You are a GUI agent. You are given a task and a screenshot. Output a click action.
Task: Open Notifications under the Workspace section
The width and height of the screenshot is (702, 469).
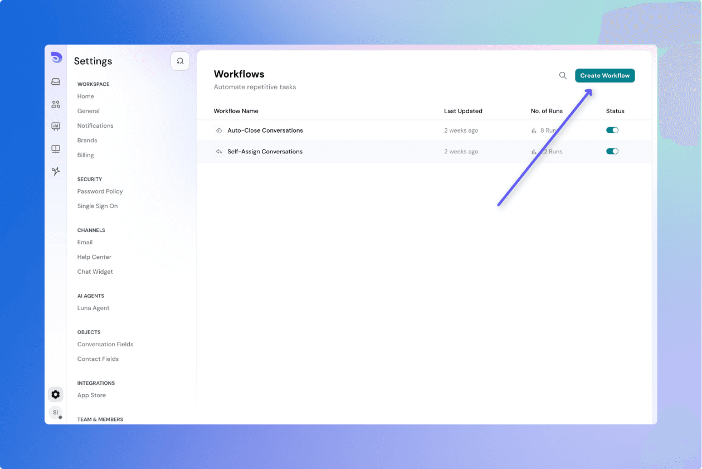click(95, 125)
